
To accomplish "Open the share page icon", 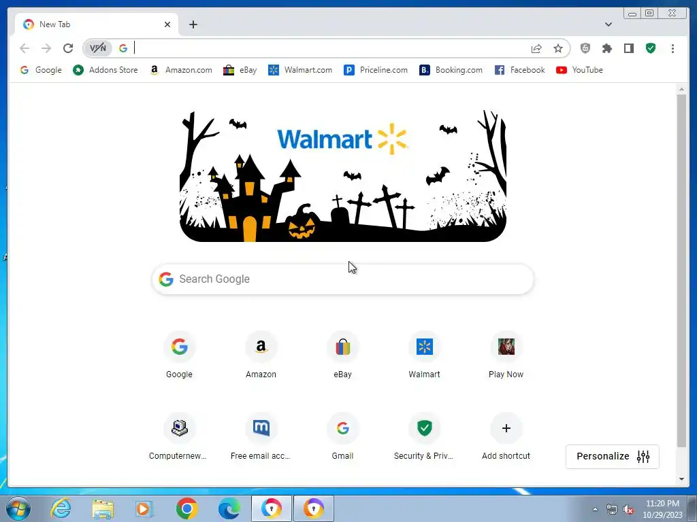I will coord(536,48).
